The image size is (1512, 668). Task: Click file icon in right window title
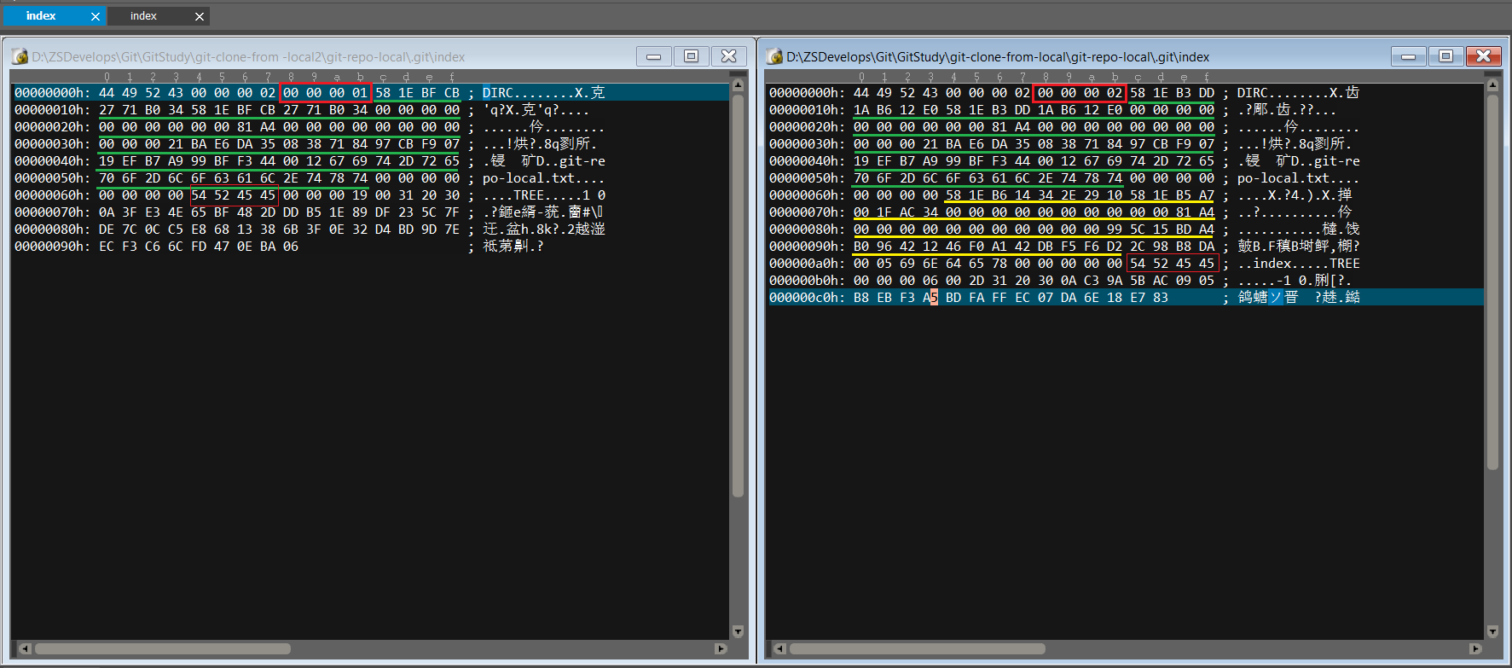coord(774,56)
